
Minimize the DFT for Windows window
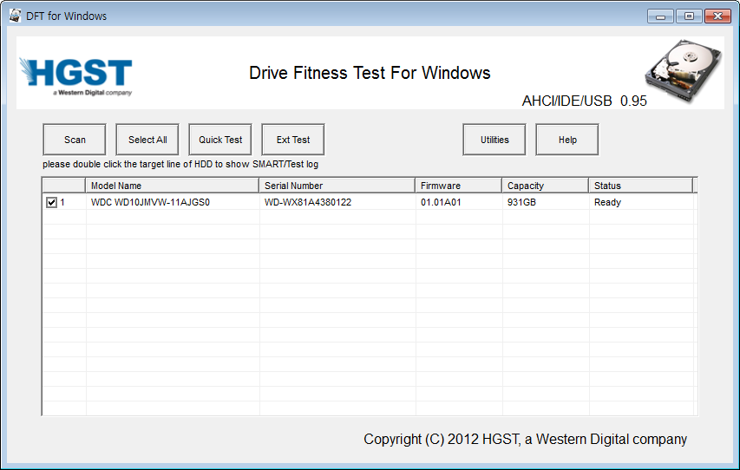(660, 16)
